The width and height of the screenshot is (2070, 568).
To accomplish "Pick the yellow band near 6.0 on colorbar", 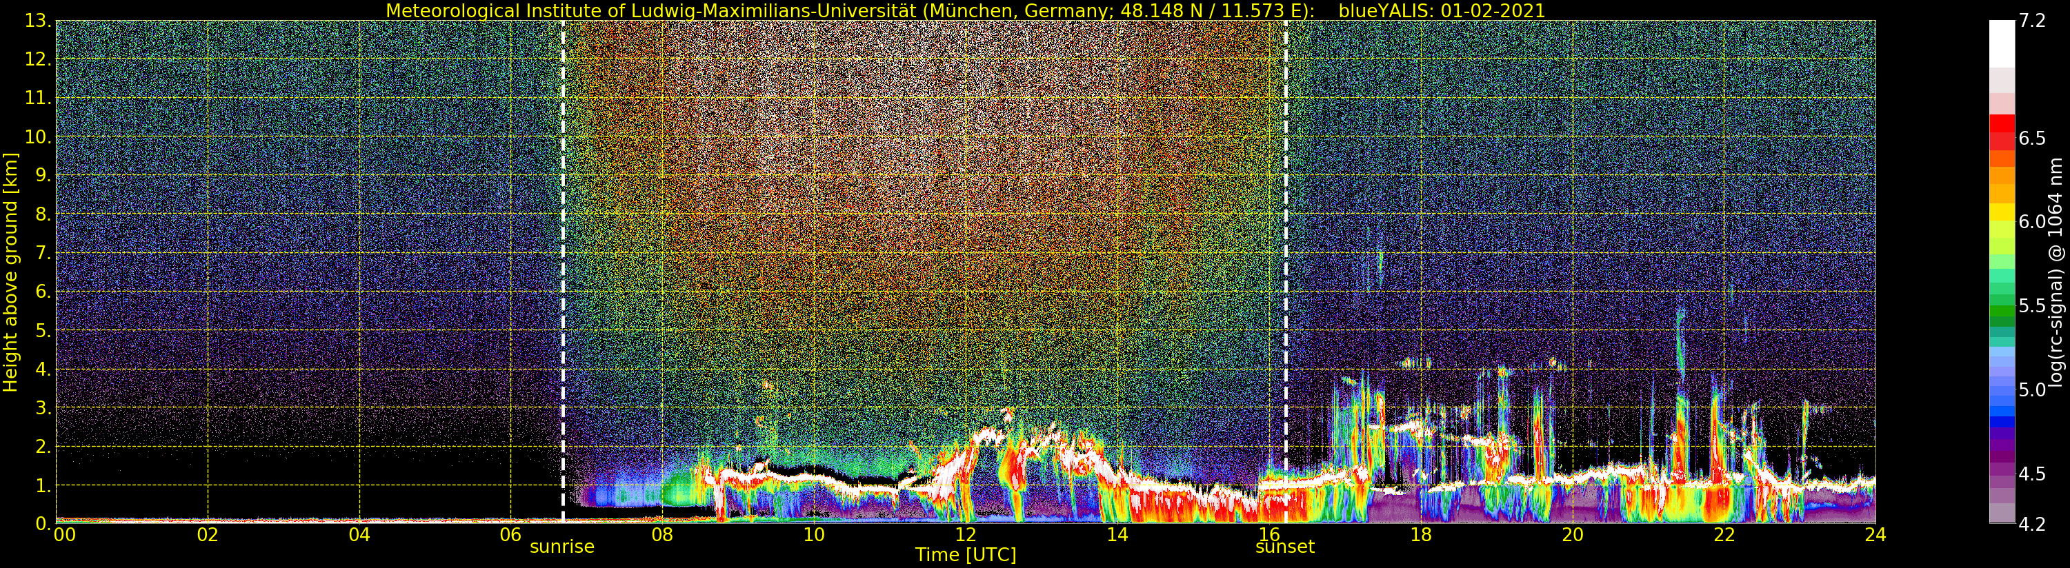I will (x=2002, y=217).
